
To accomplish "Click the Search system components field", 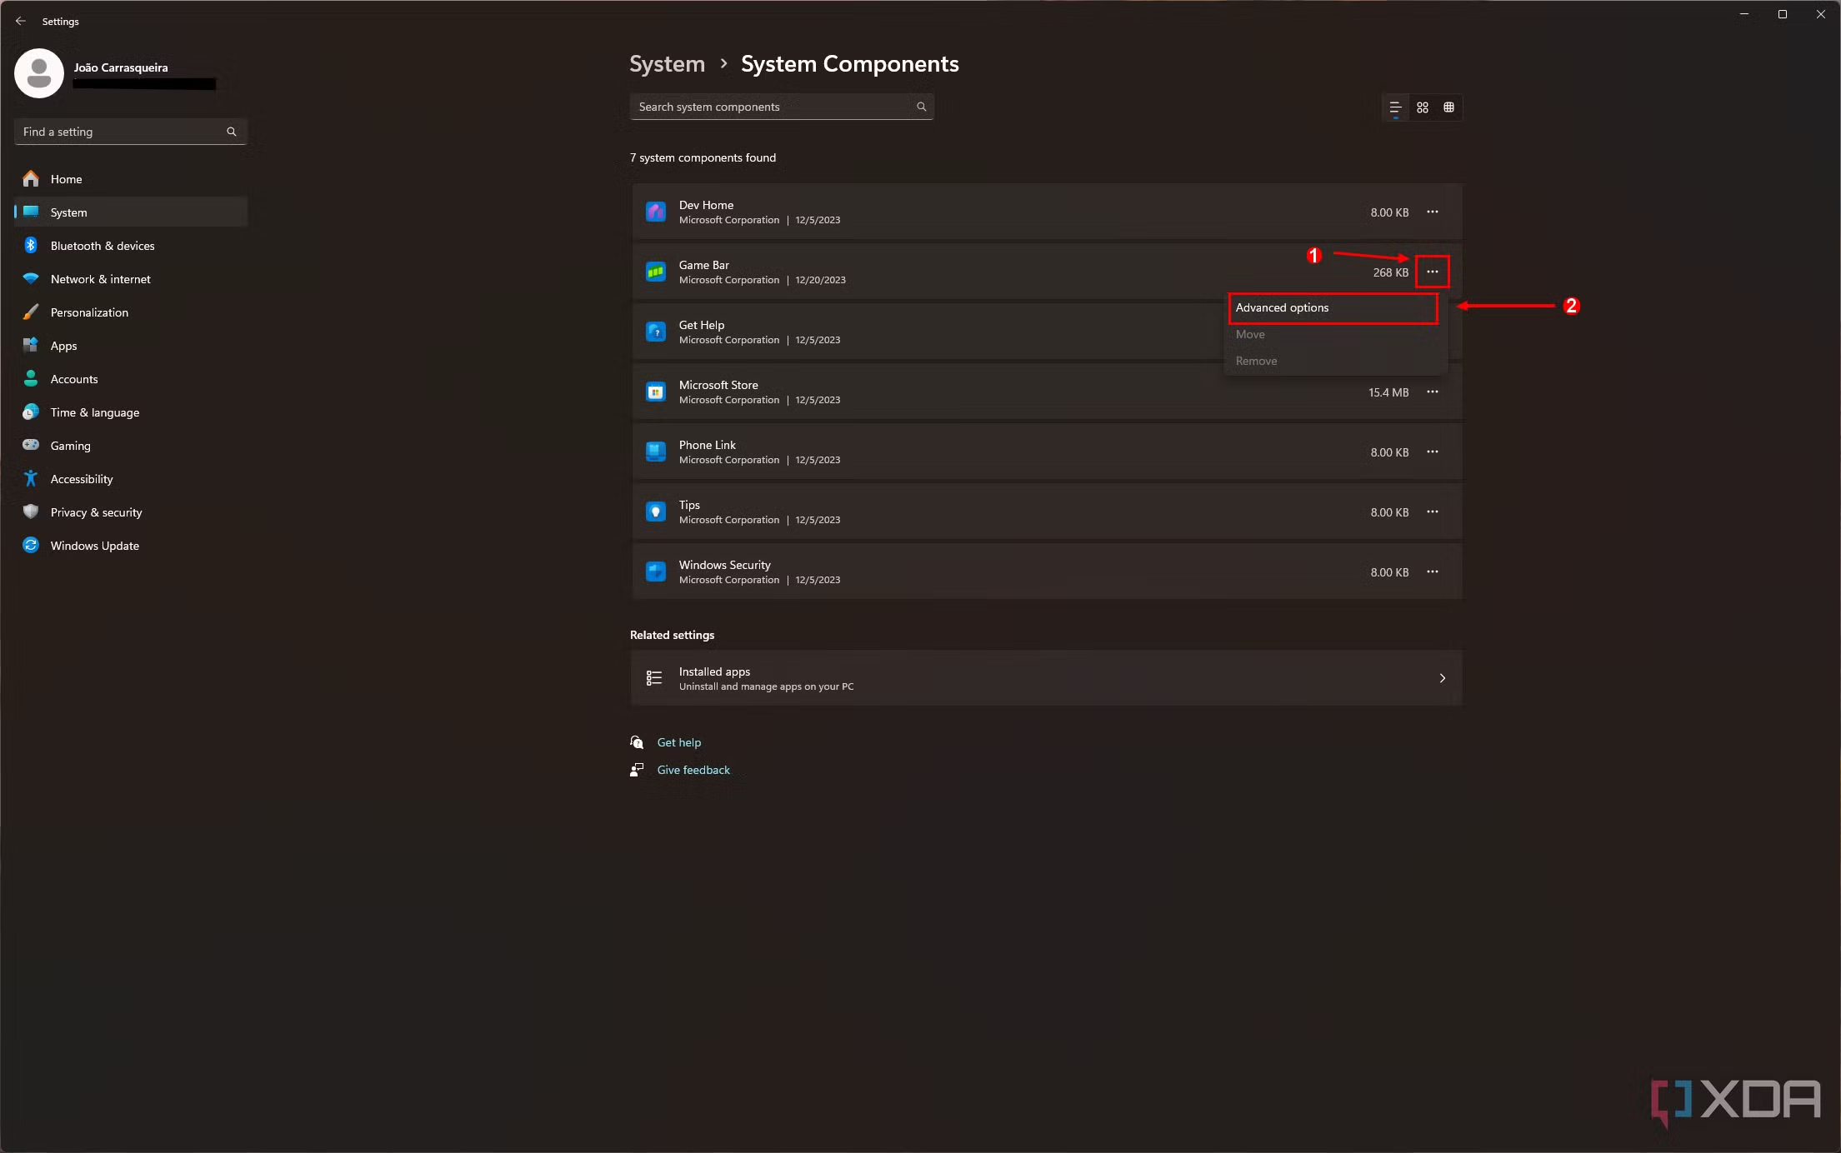I will [782, 107].
